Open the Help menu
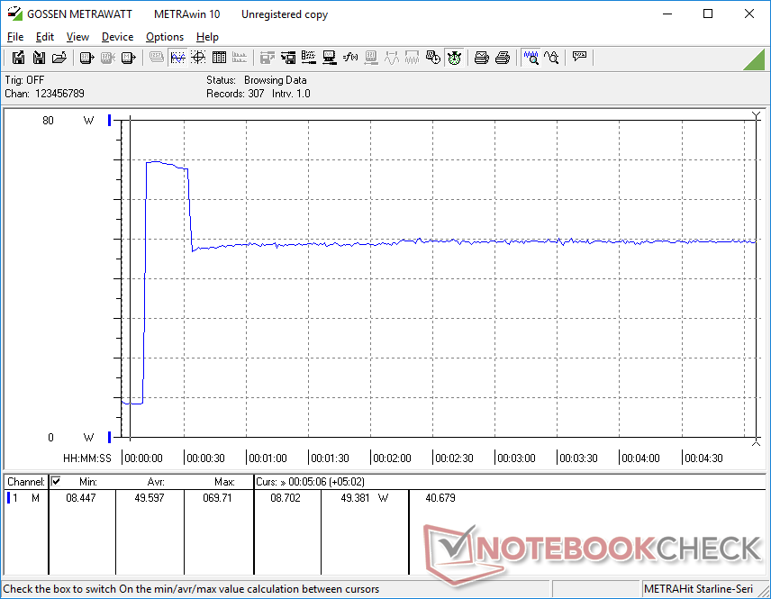The width and height of the screenshot is (771, 599). pyautogui.click(x=207, y=37)
